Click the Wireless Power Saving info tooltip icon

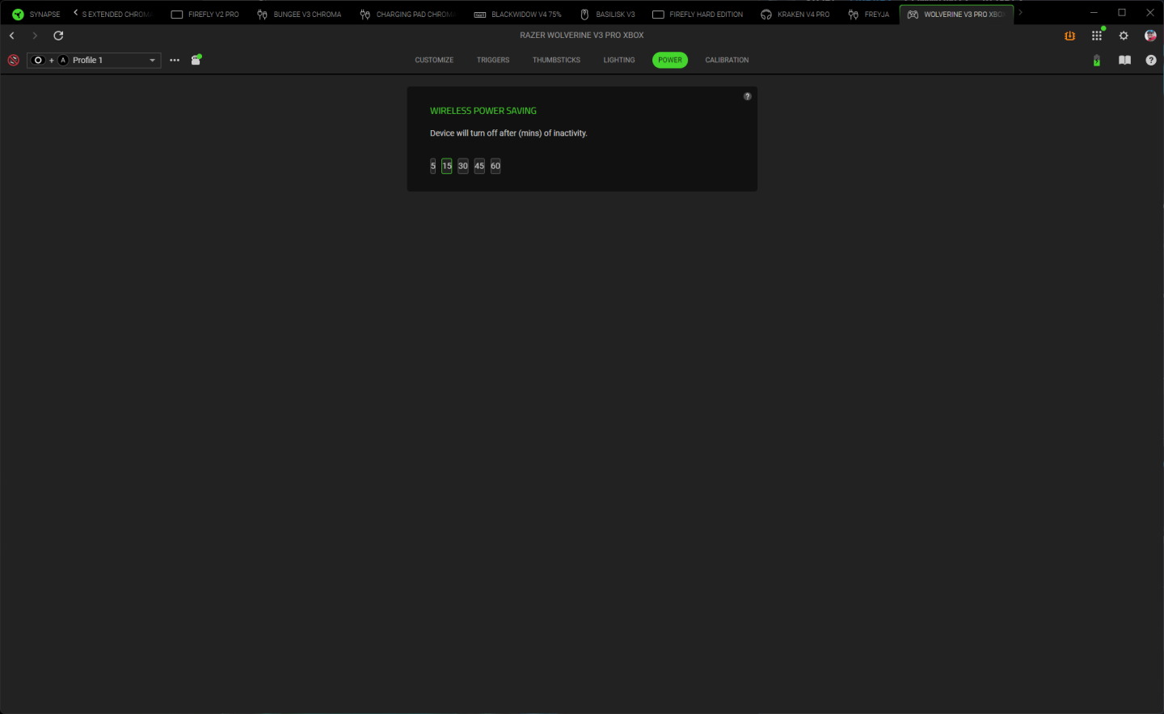pyautogui.click(x=748, y=96)
